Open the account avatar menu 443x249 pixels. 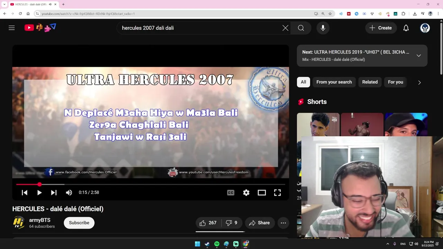point(425,28)
